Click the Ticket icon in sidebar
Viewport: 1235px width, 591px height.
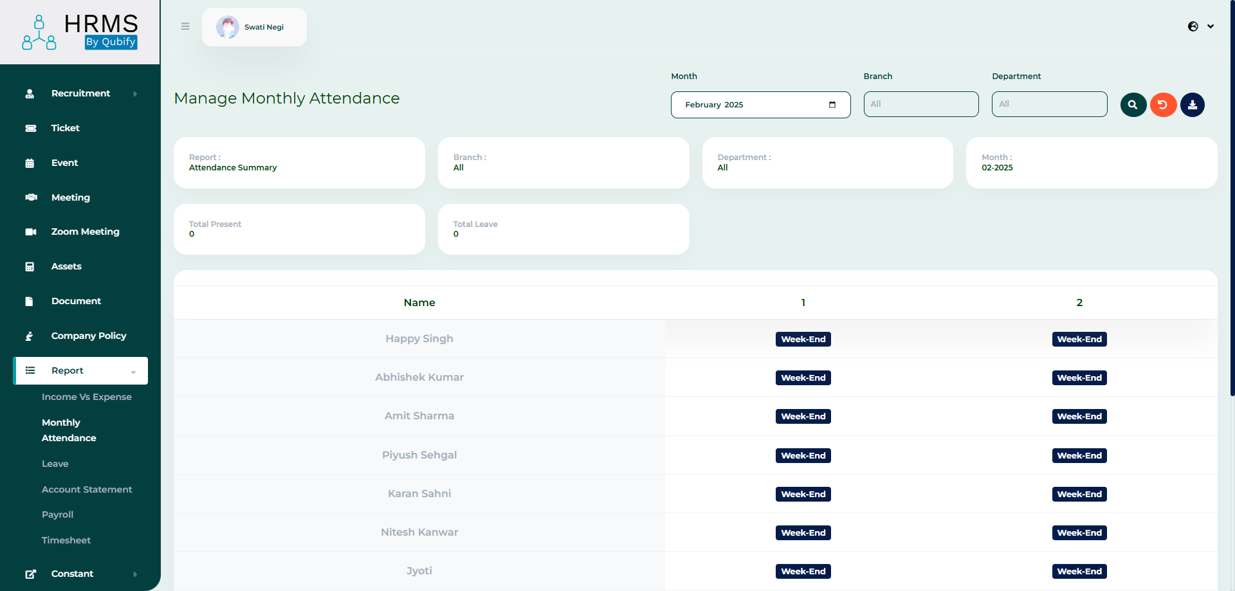click(30, 129)
